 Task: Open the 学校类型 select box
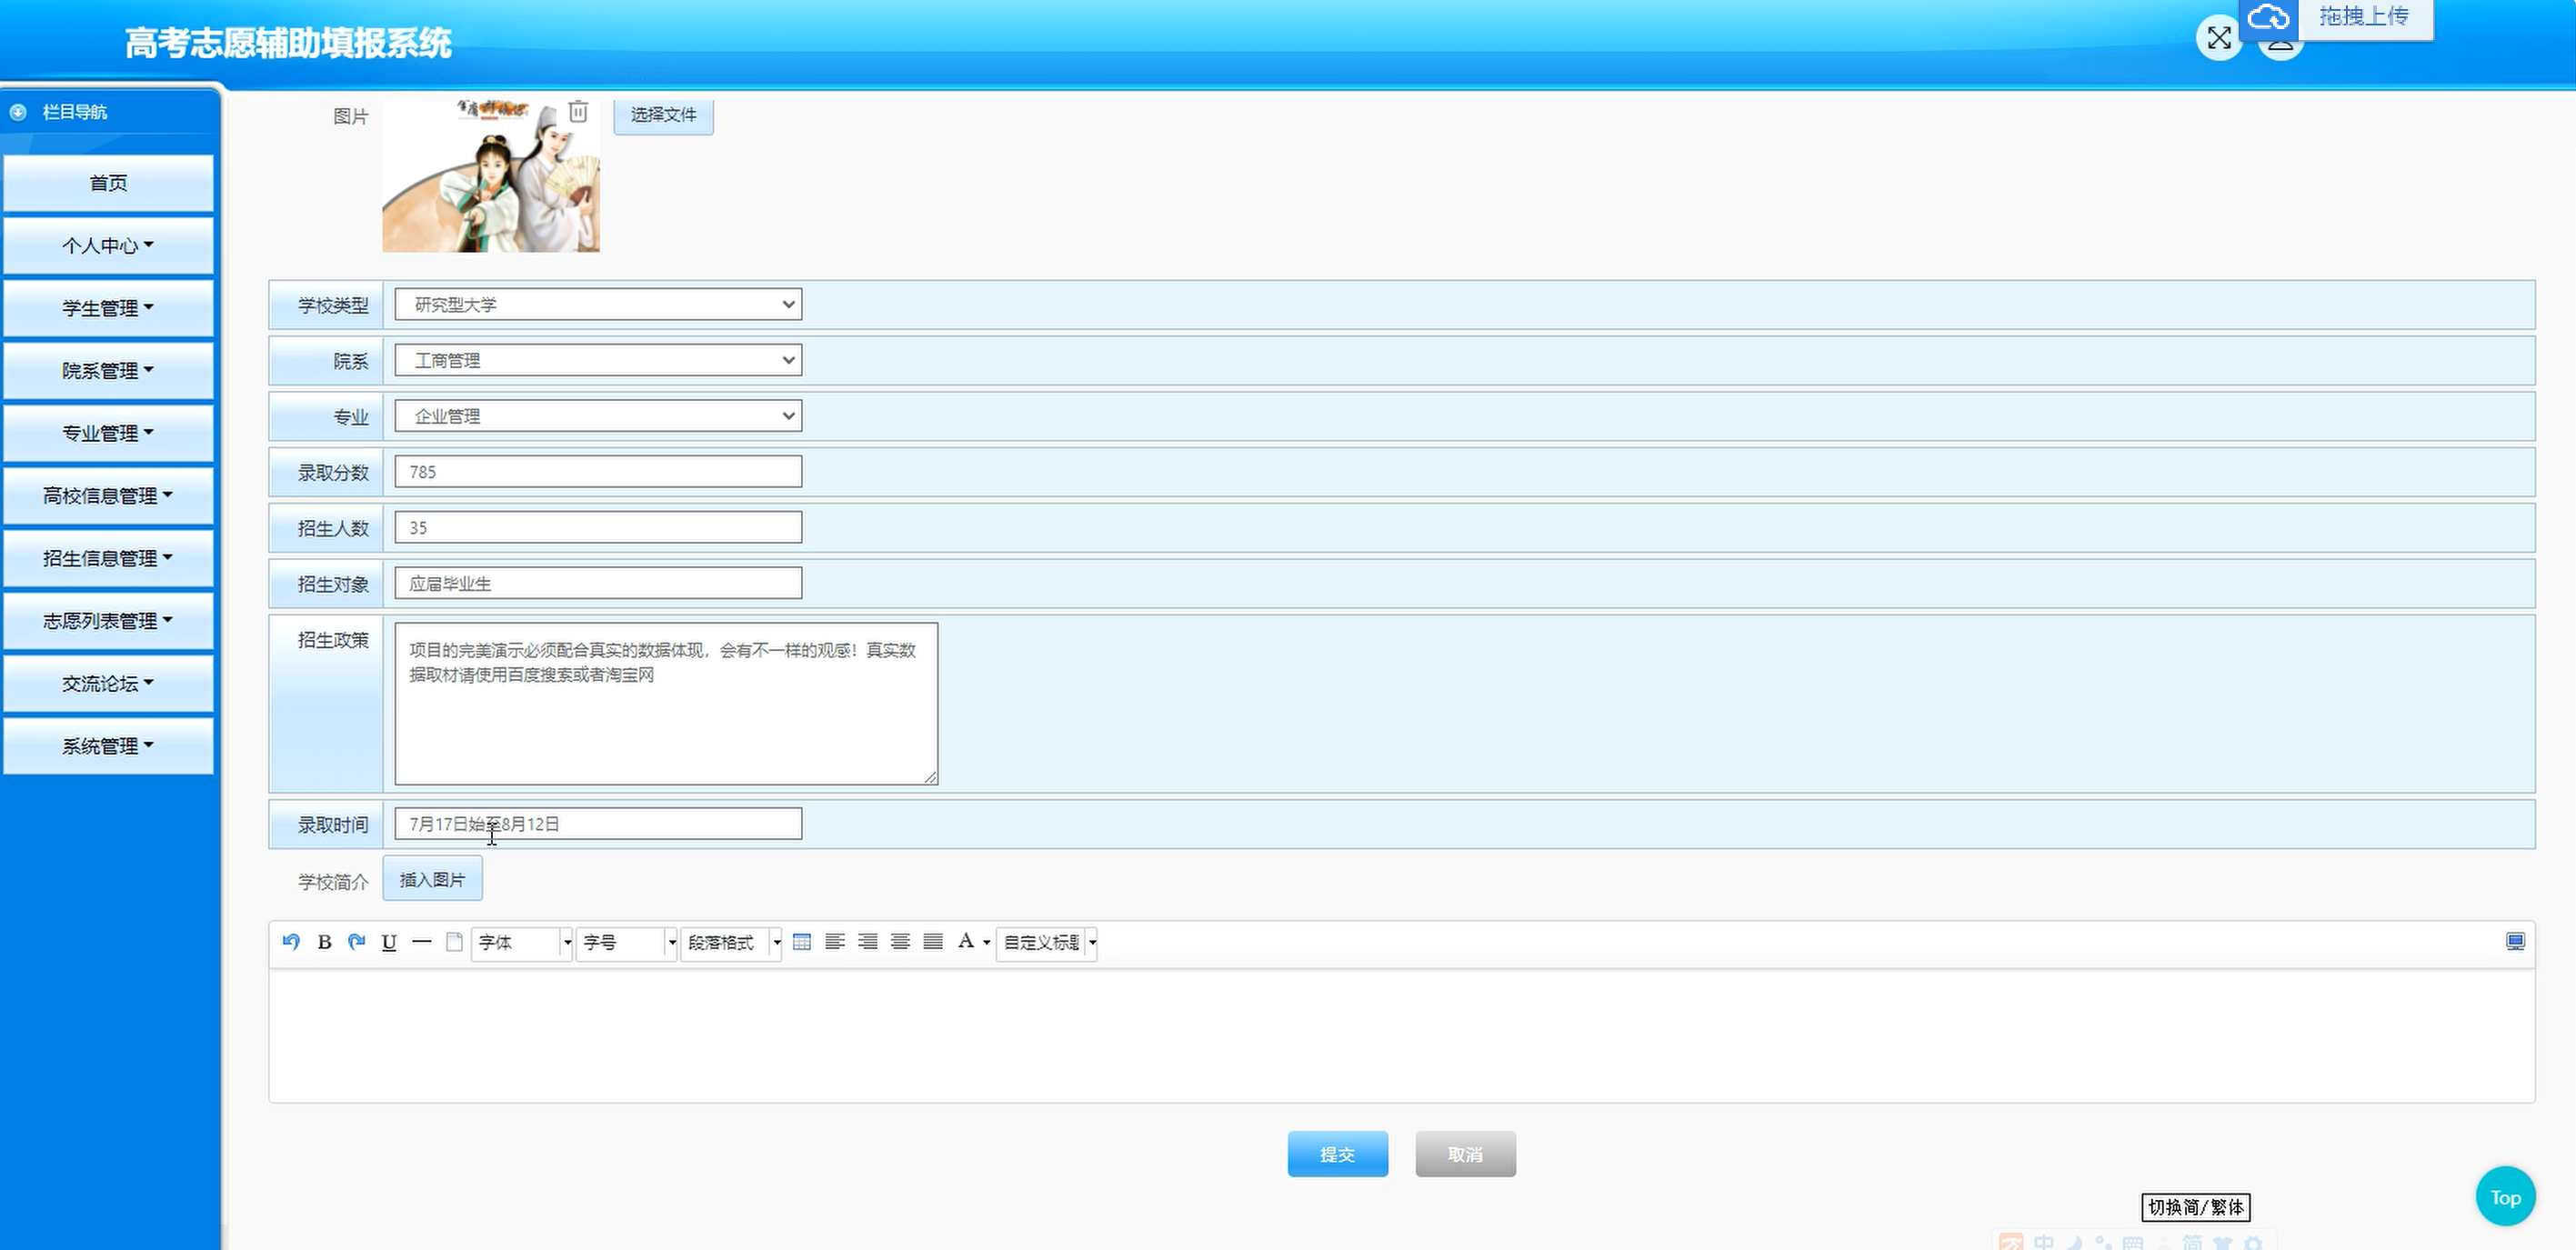(x=598, y=305)
